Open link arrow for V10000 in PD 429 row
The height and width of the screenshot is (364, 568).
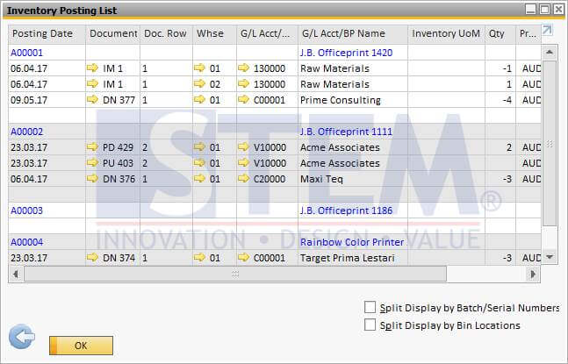click(243, 146)
